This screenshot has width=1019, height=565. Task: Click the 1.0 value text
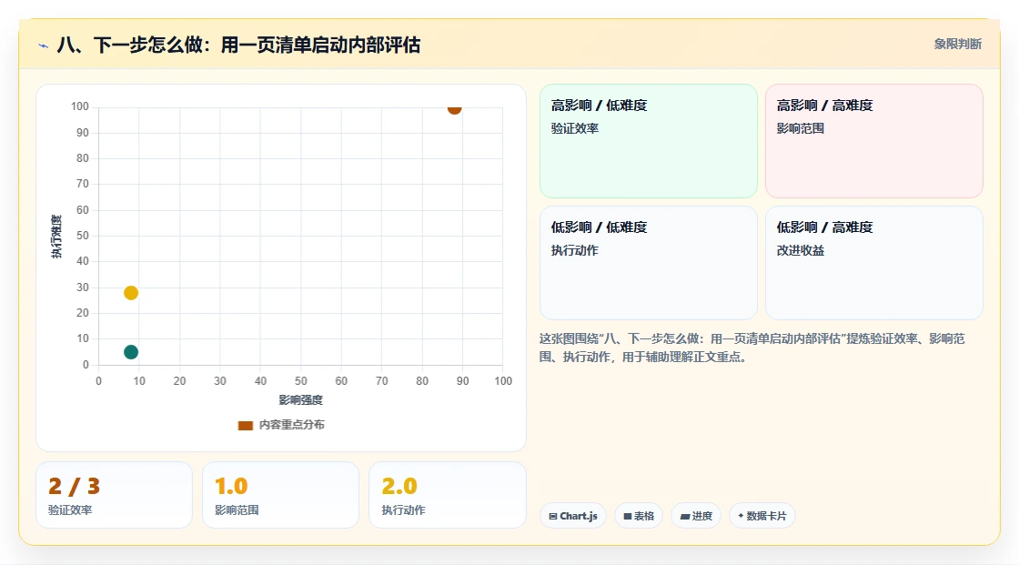(231, 487)
